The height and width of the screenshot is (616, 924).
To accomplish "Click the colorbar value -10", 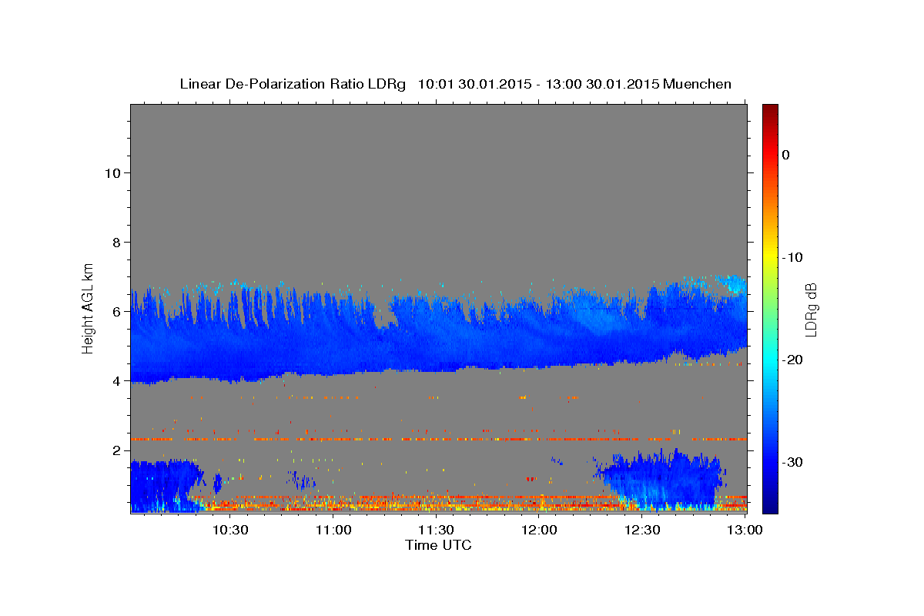I will pos(792,257).
